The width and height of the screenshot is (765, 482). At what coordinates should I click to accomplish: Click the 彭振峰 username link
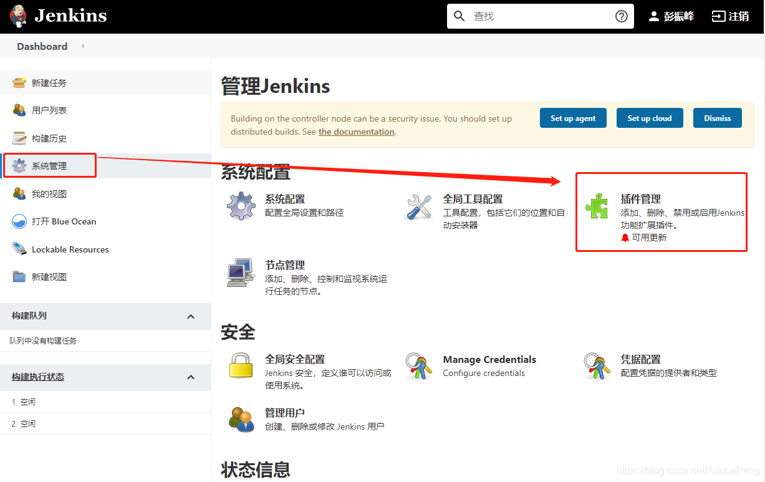click(x=678, y=16)
